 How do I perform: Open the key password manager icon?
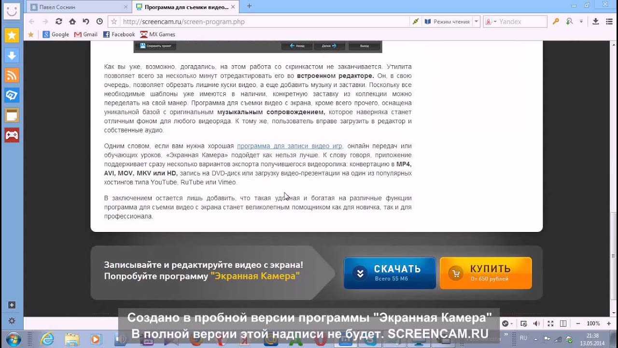(x=556, y=21)
